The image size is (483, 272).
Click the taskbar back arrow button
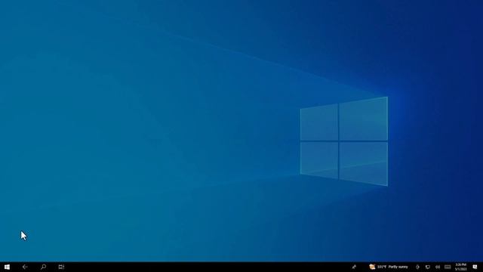[25, 267]
